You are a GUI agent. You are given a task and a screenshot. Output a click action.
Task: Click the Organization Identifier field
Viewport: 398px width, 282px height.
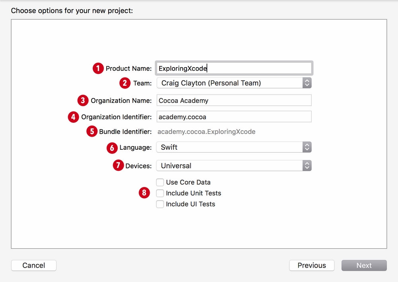click(x=234, y=116)
